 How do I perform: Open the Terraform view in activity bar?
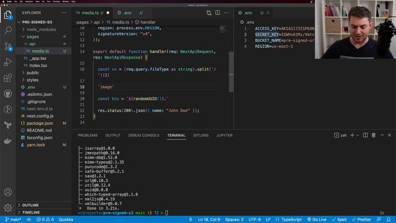(8, 125)
